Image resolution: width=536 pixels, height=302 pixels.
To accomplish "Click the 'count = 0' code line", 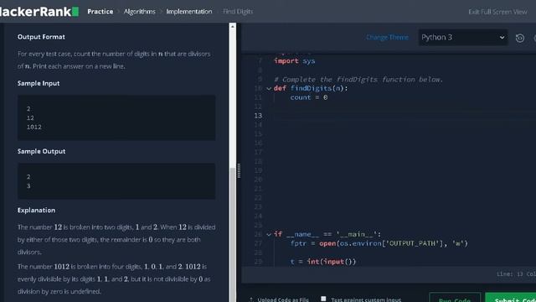I will pos(309,97).
